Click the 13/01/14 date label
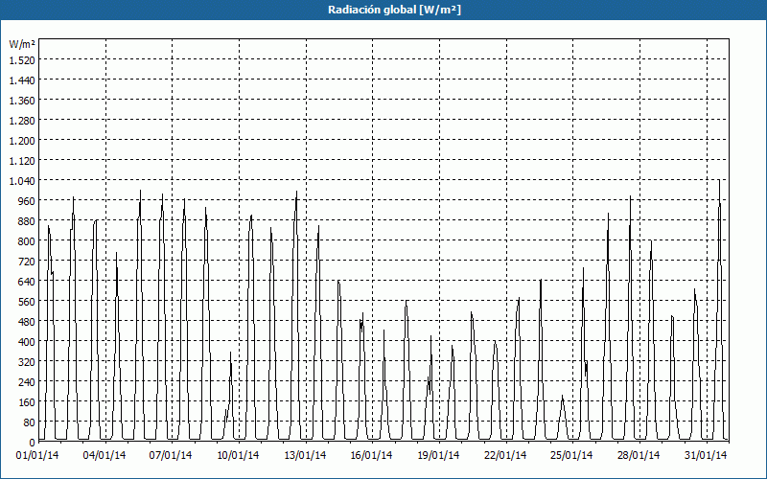 click(x=305, y=455)
